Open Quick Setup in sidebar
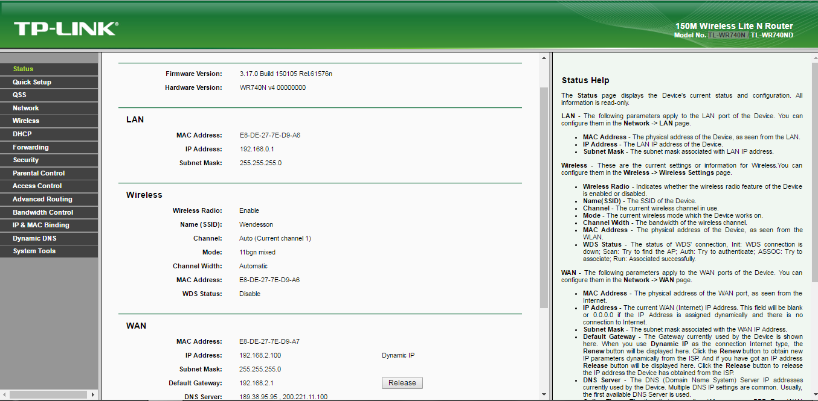 click(48, 82)
